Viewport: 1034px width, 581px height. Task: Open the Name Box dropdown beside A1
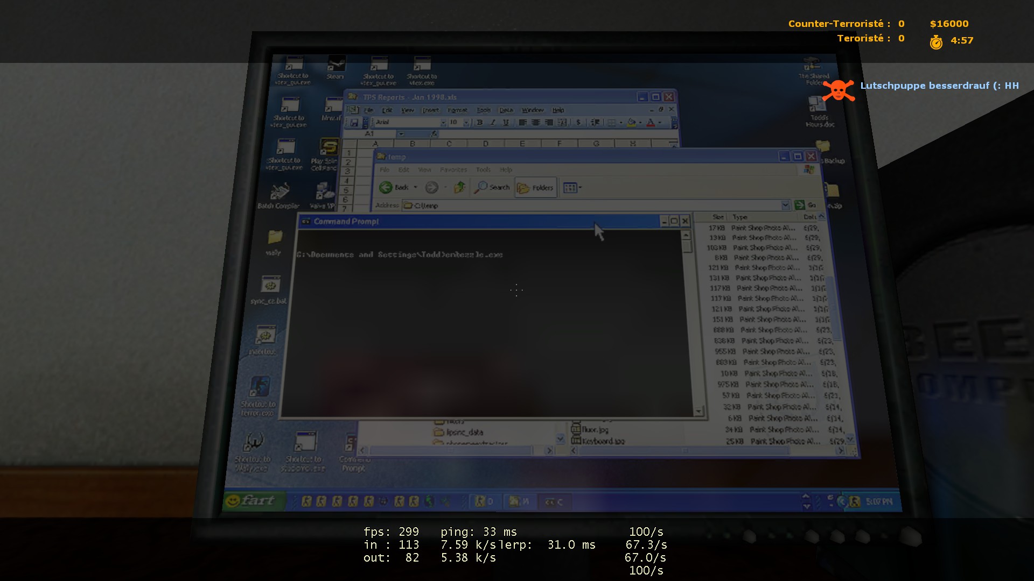click(401, 134)
